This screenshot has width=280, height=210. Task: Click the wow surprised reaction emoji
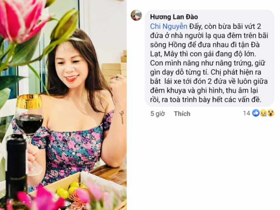pos(271,113)
